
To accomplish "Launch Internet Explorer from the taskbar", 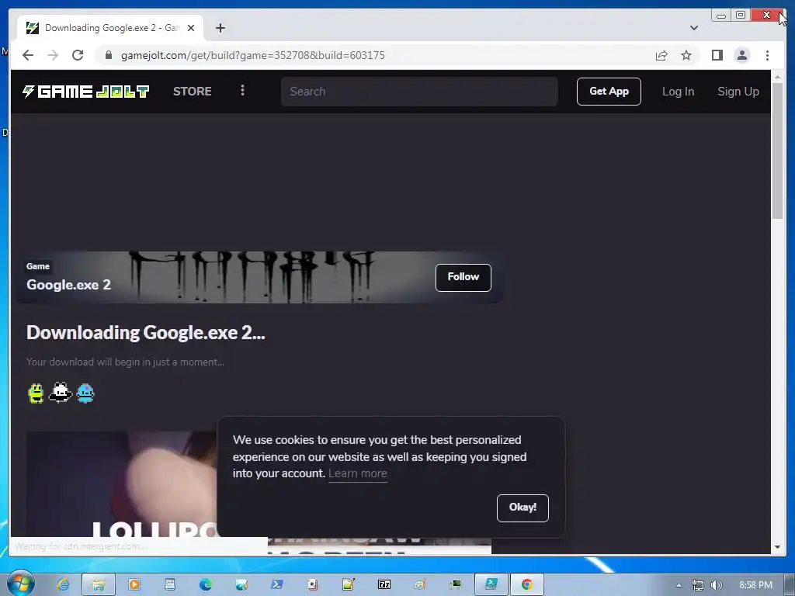I will click(63, 584).
